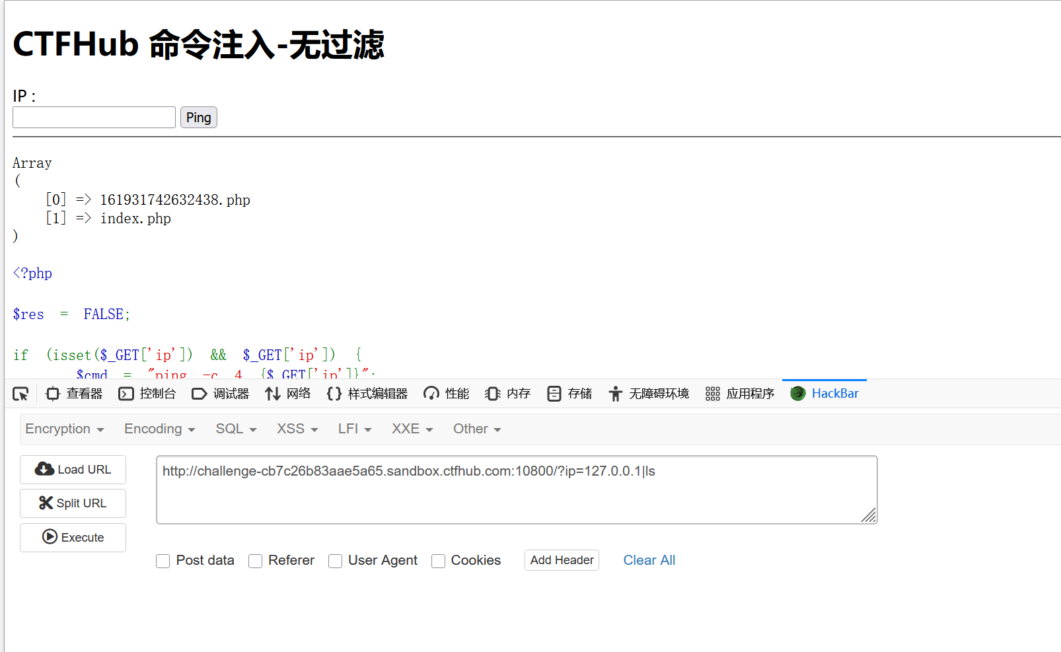Select the HackBar tab
This screenshot has height=652, width=1061.
pos(824,394)
